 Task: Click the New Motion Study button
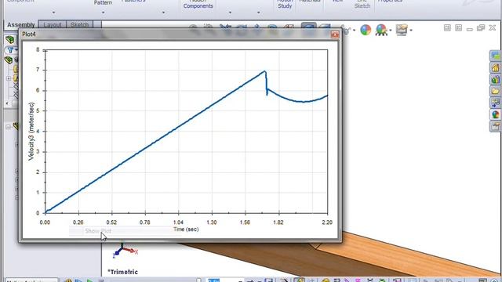click(x=285, y=4)
